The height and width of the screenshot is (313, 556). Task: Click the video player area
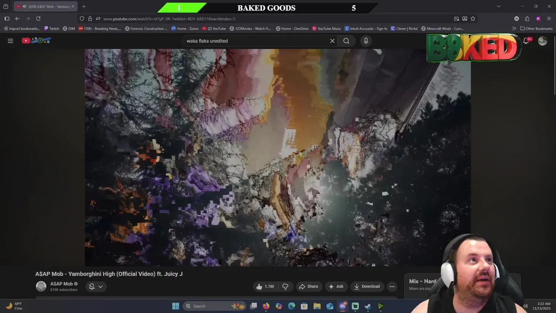278,157
